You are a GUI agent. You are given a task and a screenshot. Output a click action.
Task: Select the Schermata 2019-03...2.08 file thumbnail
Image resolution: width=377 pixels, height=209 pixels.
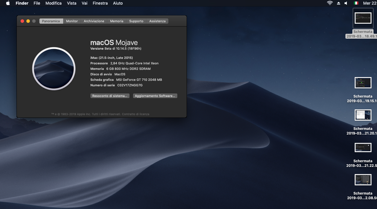(x=363, y=180)
